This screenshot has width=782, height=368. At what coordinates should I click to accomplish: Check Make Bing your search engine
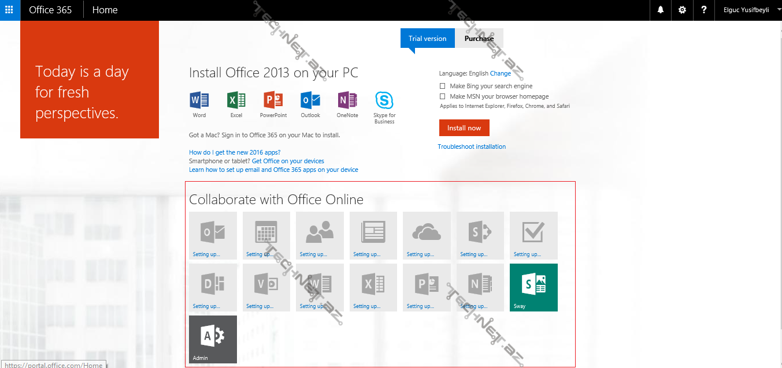pos(442,85)
